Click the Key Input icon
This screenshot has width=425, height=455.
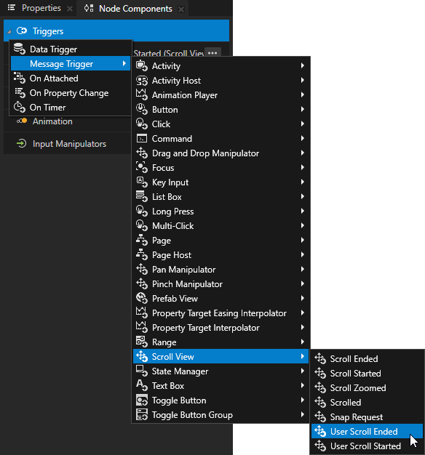tap(142, 182)
